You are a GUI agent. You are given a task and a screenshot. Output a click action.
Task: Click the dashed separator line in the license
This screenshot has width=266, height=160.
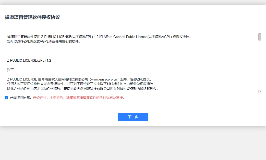tap(96, 51)
